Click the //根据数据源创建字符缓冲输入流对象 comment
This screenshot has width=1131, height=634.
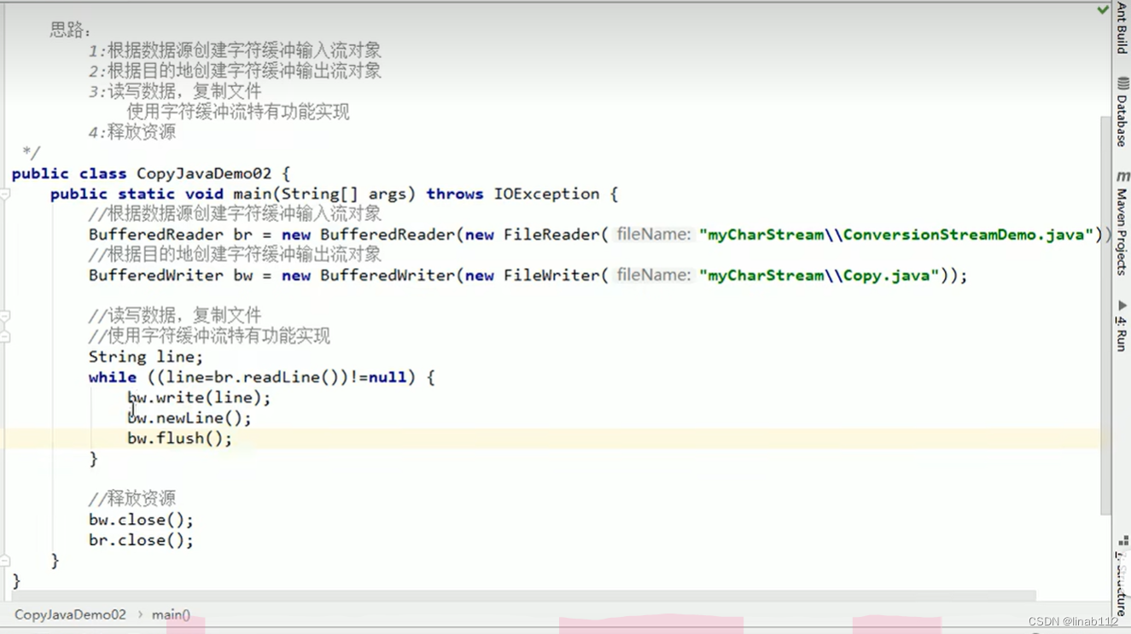point(235,214)
